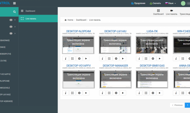Show info for DESKTOP-MANAGER
Image resolution: width=190 pixels, height=113 pixels.
(102, 93)
